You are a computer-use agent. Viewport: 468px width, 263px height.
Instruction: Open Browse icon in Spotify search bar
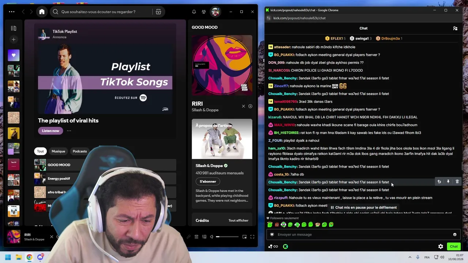tap(158, 12)
